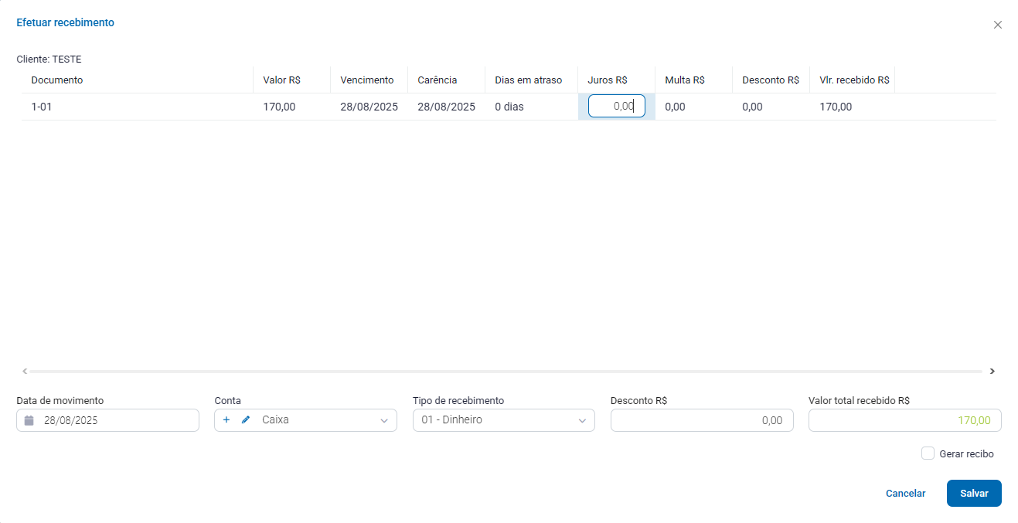
Task: Enable the Gerar recibo checkbox
Action: [928, 453]
